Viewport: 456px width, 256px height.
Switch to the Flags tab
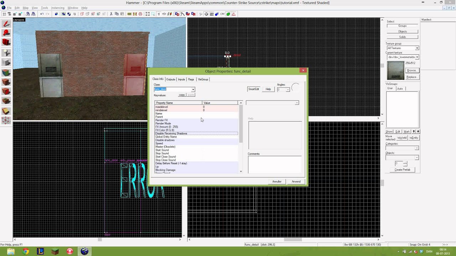pos(191,79)
